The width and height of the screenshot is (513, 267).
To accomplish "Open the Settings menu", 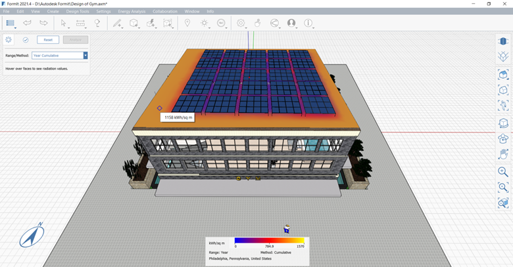I will (103, 11).
